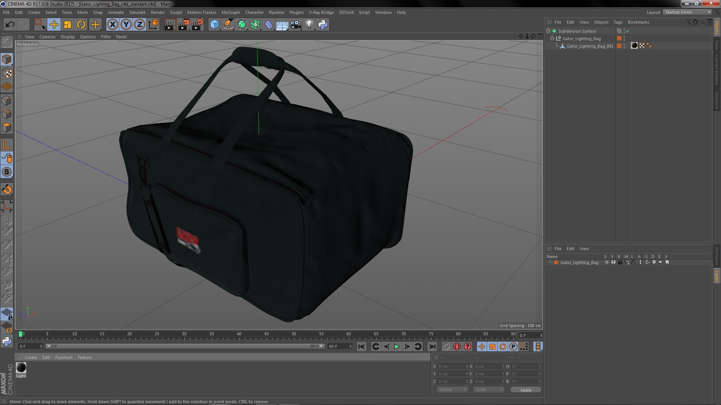Switch to Polygons mode
Screen dimensions: 721x405
(x=7, y=127)
